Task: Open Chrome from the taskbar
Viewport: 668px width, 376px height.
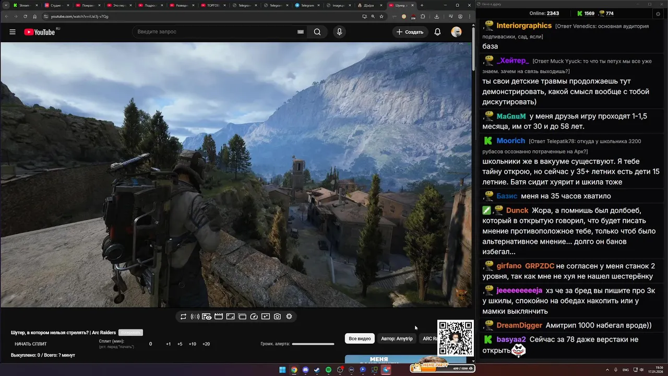Action: click(294, 370)
